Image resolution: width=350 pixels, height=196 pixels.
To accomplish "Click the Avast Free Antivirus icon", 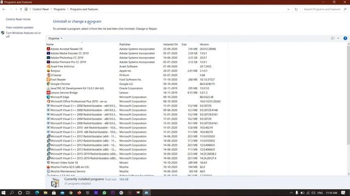I will [x=48, y=66].
